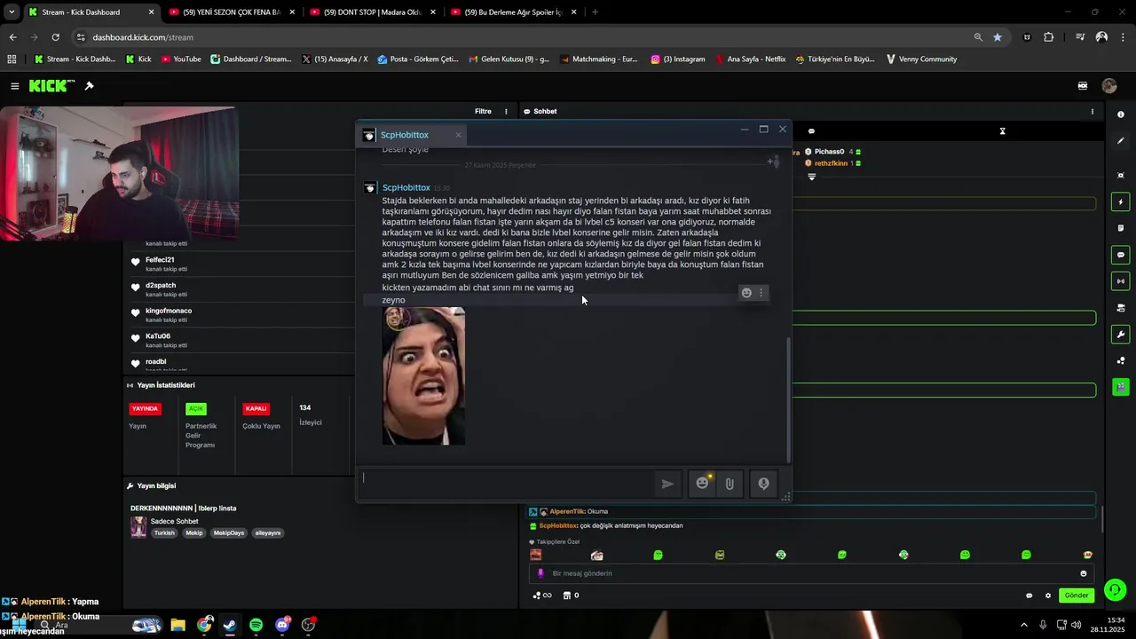The image size is (1136, 639).
Task: Click the store counter showing 0
Action: click(x=572, y=596)
